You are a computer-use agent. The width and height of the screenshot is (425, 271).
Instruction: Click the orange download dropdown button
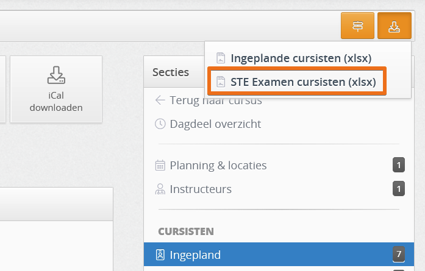coord(395,26)
